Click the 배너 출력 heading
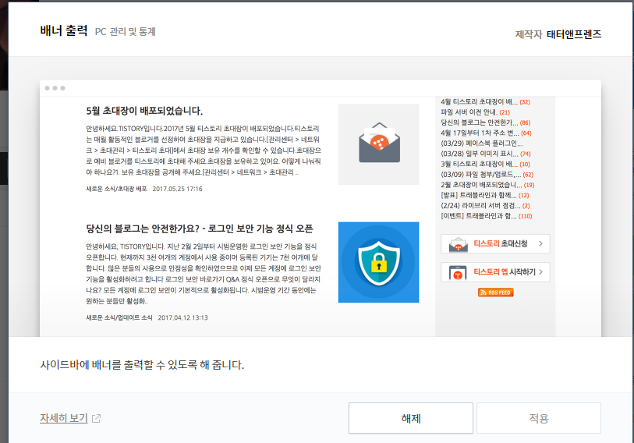Image resolution: width=634 pixels, height=443 pixels. 64,30
